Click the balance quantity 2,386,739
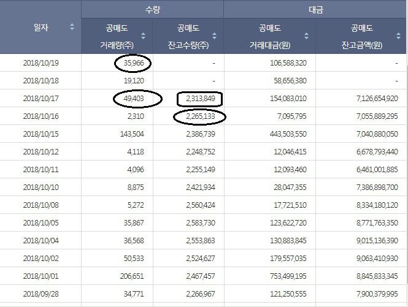Viewport: 408px width, 307px height. pyautogui.click(x=201, y=134)
